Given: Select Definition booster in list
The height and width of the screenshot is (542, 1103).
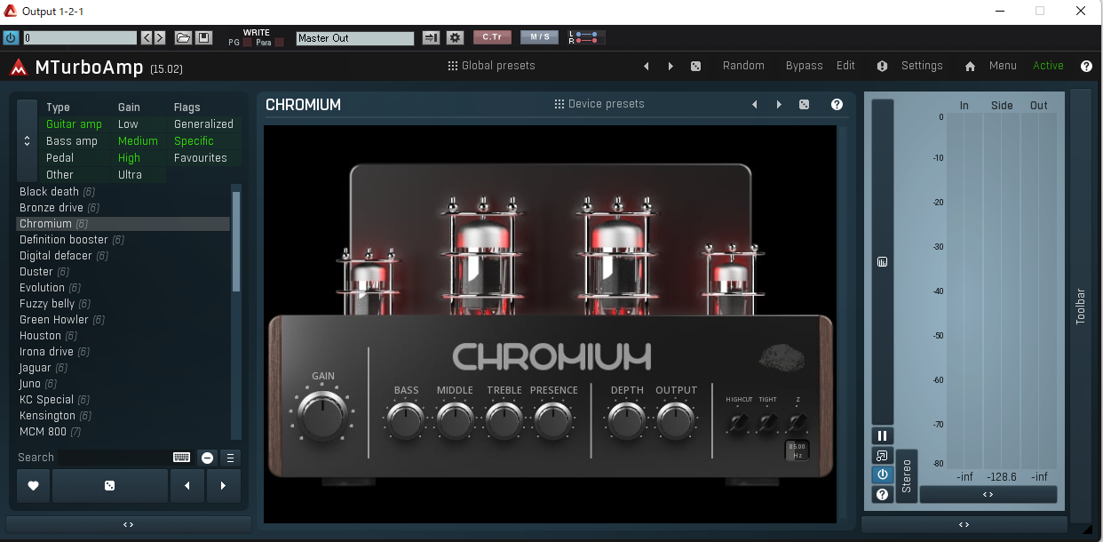Looking at the screenshot, I should (x=123, y=240).
